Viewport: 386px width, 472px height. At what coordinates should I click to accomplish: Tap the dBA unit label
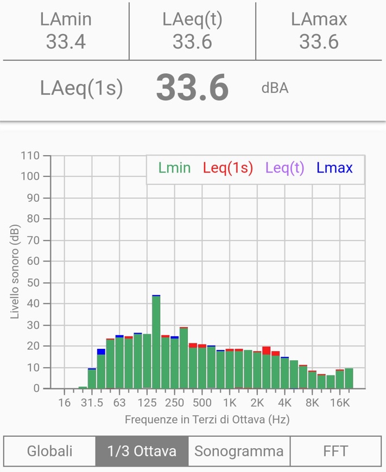click(275, 88)
